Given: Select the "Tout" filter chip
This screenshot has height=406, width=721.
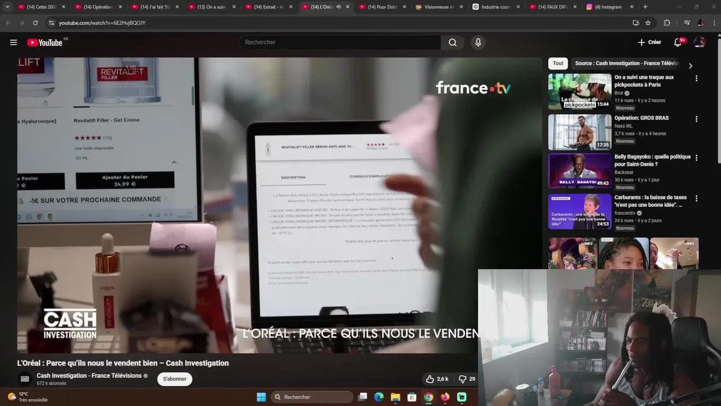Looking at the screenshot, I should [x=558, y=63].
